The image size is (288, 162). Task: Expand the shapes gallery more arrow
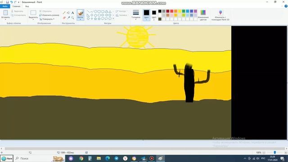(x=113, y=18)
